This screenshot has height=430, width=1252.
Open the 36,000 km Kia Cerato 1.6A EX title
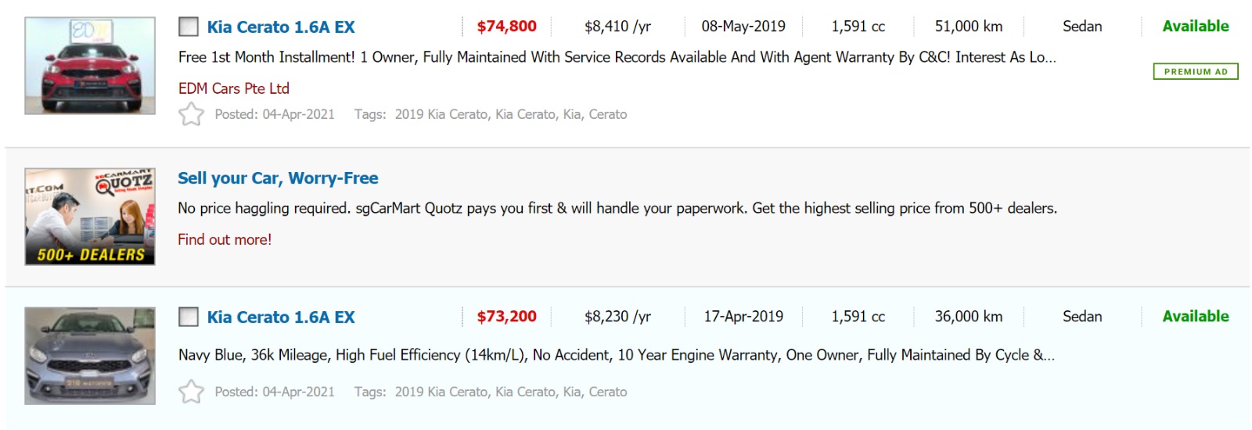pos(281,317)
